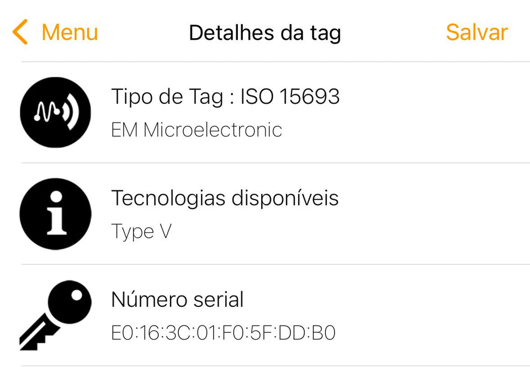
Task: Click the information "i" circle icon
Action: tap(55, 214)
